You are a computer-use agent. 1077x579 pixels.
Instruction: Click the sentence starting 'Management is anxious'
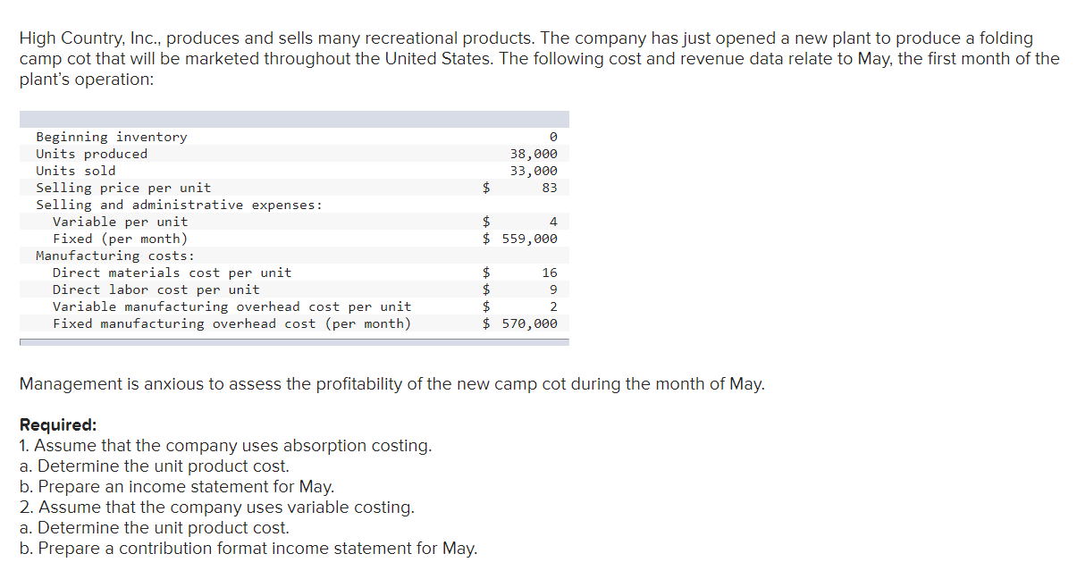(391, 384)
